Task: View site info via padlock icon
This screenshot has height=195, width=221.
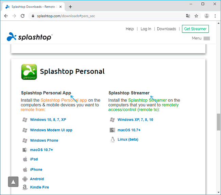Action: coord(33,16)
